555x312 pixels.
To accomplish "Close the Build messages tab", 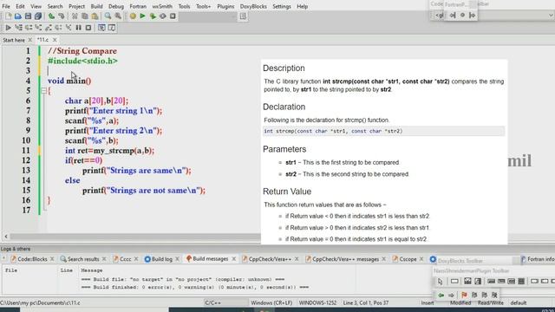I will tap(234, 259).
